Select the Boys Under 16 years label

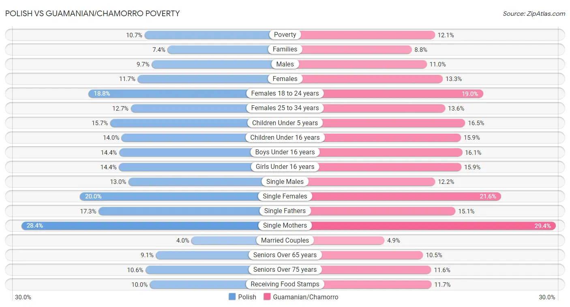pyautogui.click(x=285, y=152)
